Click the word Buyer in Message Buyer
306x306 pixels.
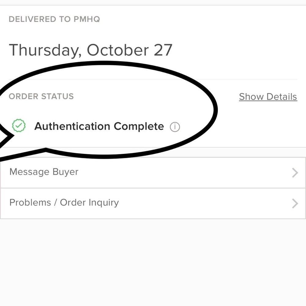pyautogui.click(x=65, y=172)
